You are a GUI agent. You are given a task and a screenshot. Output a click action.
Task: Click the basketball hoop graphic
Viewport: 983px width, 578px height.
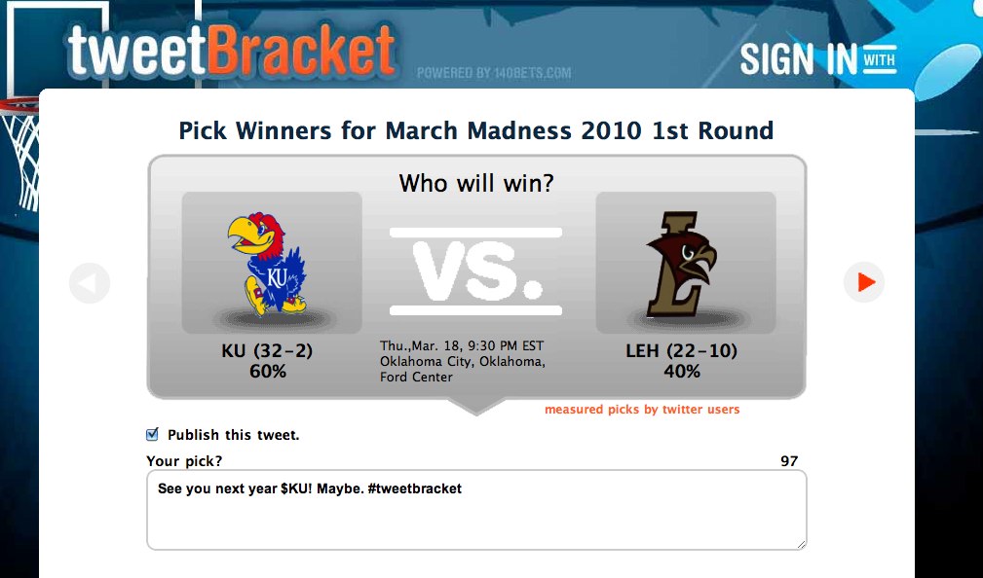pos(21,136)
